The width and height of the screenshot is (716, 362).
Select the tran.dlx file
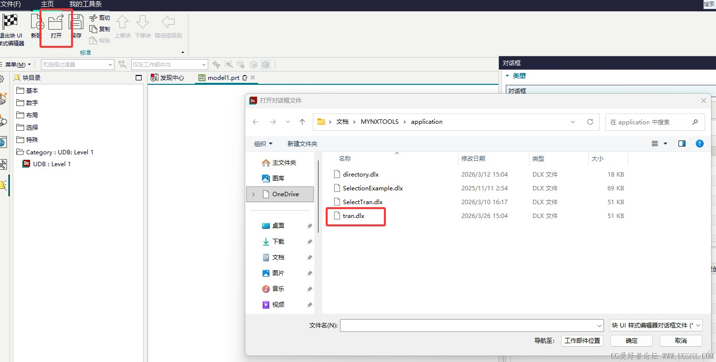(353, 216)
